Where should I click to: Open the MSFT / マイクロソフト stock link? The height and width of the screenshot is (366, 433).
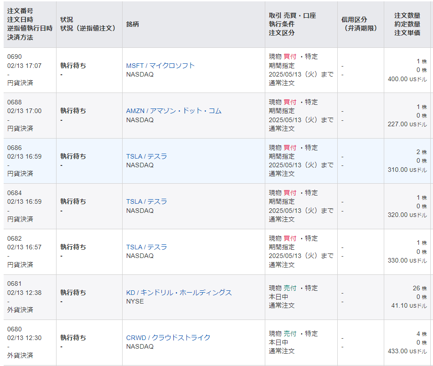[160, 66]
